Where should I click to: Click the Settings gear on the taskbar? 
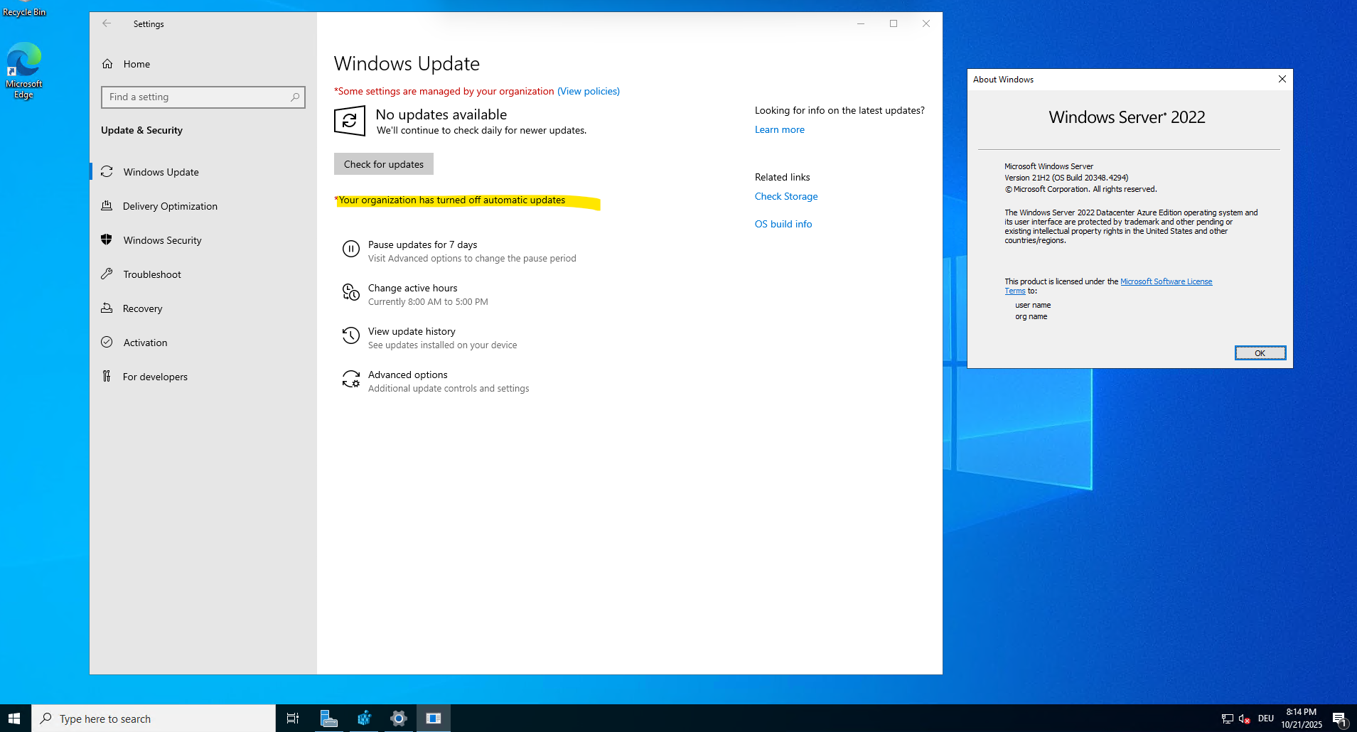pos(399,718)
